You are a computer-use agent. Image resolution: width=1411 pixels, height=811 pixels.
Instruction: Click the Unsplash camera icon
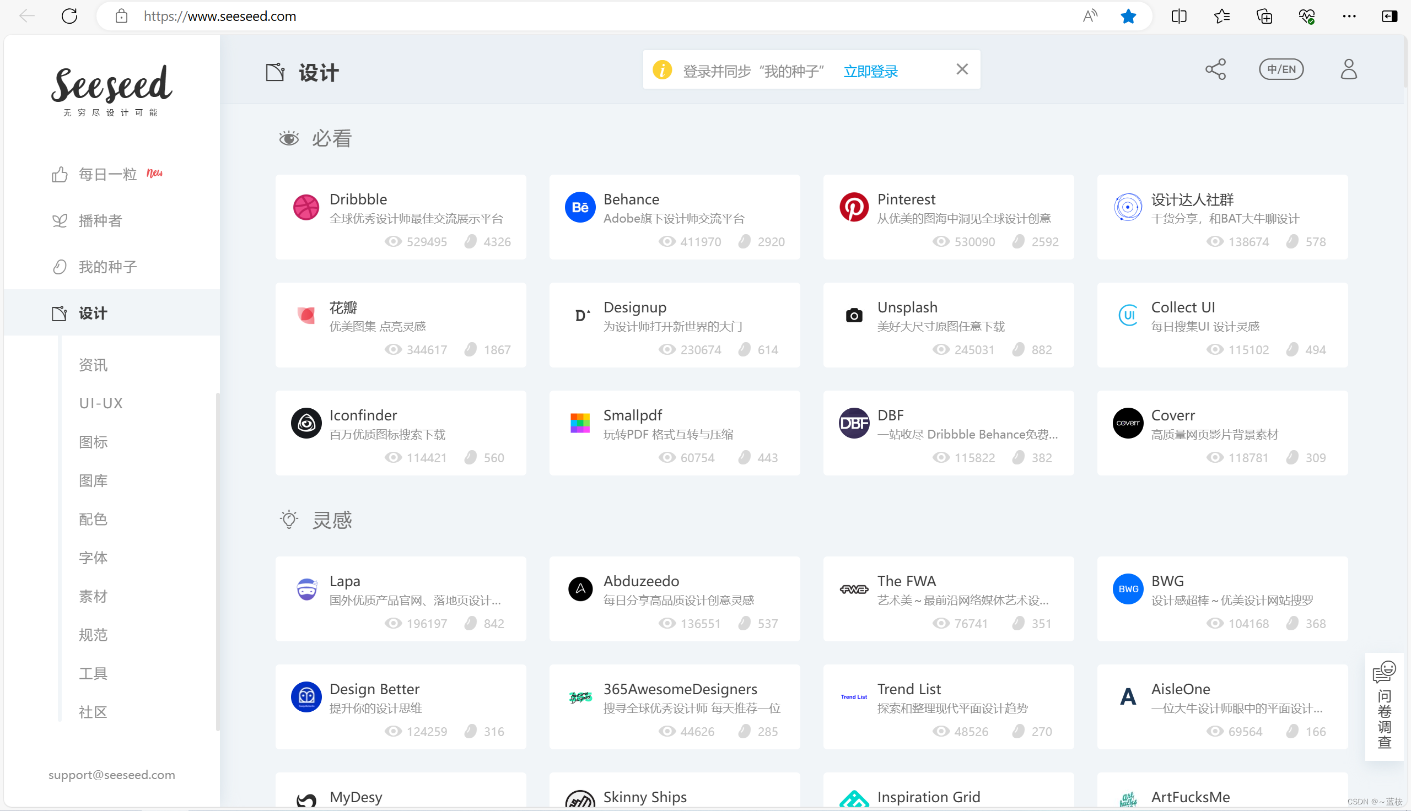[x=853, y=315]
